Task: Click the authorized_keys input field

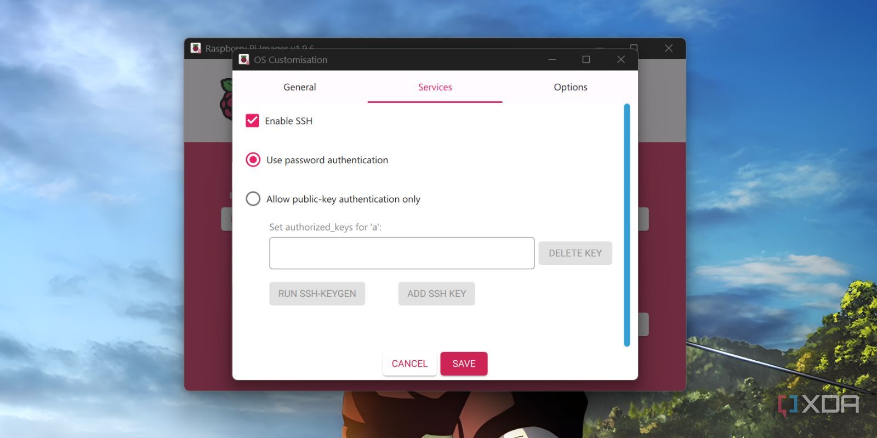Action: 402,253
